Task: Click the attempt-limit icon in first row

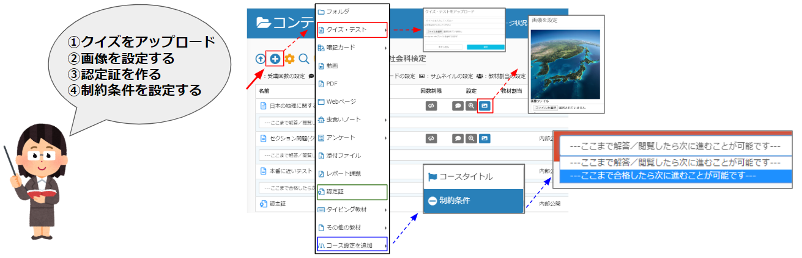Action: (431, 106)
